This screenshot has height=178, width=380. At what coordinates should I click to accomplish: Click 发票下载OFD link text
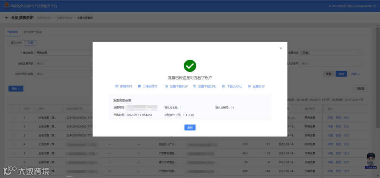click(x=207, y=86)
